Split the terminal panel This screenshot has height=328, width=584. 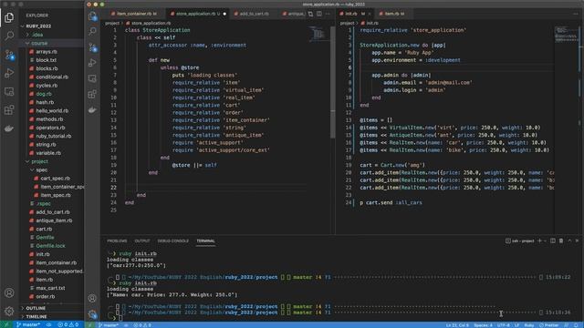point(553,241)
